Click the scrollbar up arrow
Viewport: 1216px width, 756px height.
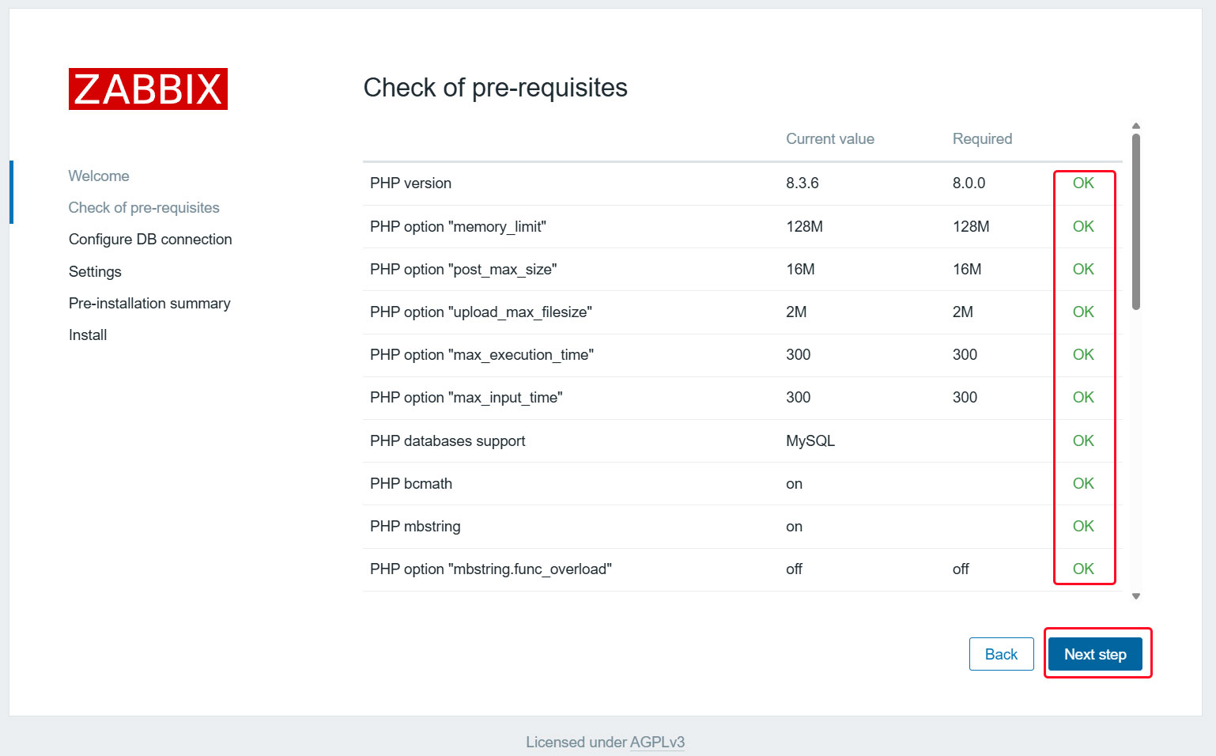pyautogui.click(x=1136, y=126)
